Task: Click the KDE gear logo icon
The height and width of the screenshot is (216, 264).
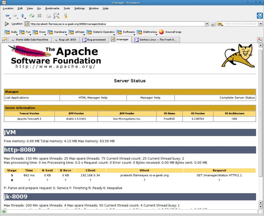Action: coord(260,16)
